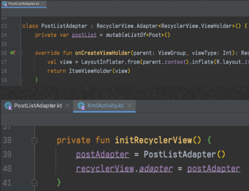Click line number 39 in the gutter
The image size is (249, 191).
coord(7,154)
